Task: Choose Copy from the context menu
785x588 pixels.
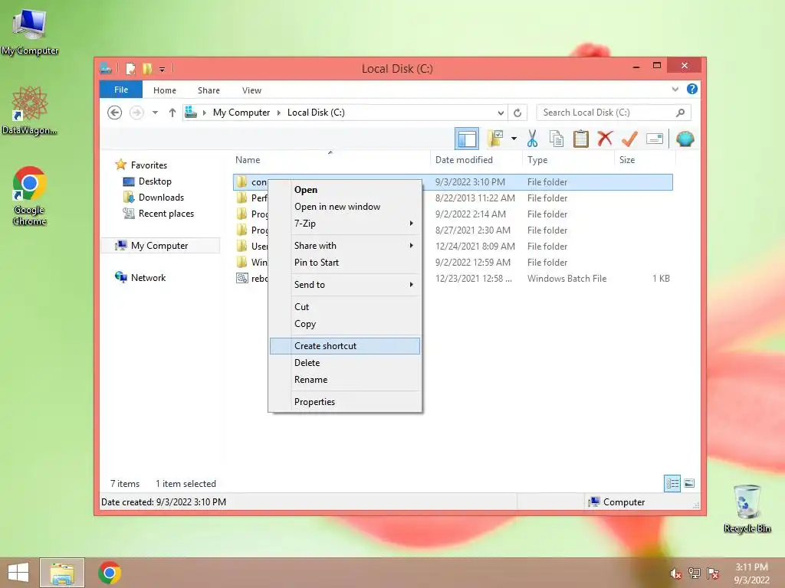Action: pyautogui.click(x=345, y=324)
